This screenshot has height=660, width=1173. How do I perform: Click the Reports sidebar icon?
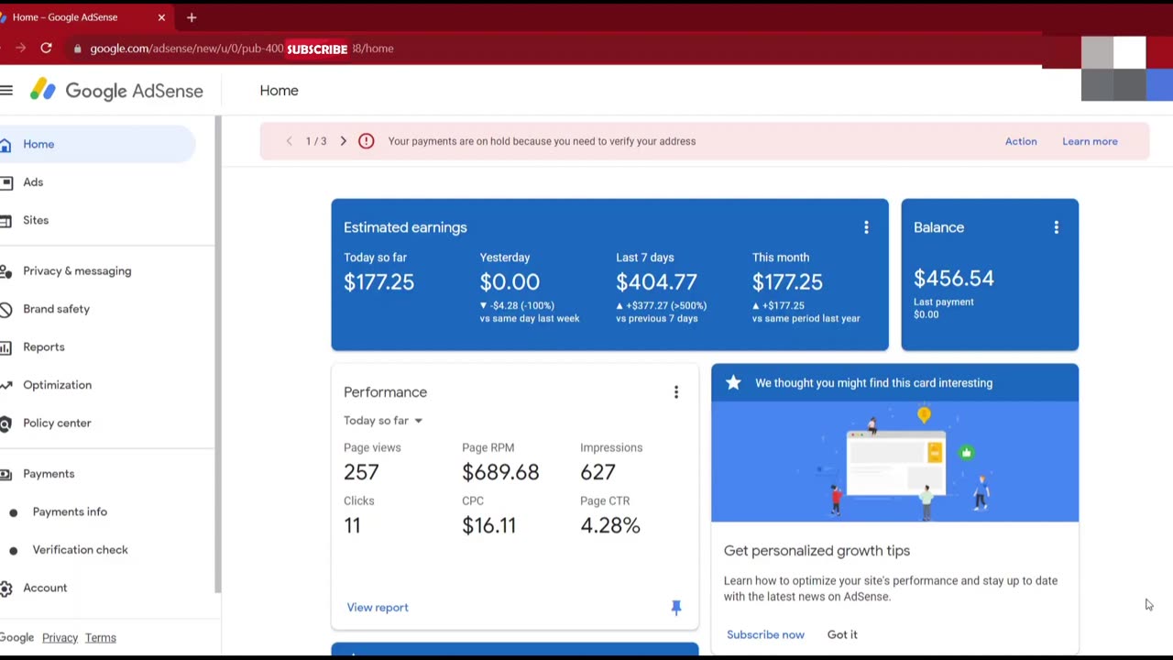[5, 347]
